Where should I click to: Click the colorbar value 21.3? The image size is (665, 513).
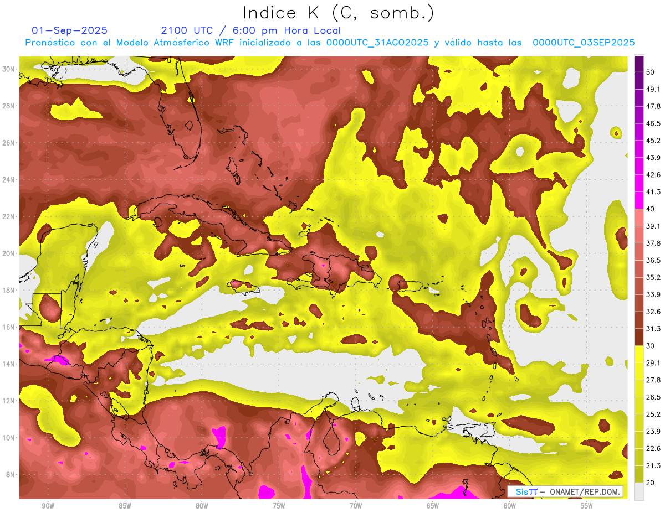click(x=653, y=466)
